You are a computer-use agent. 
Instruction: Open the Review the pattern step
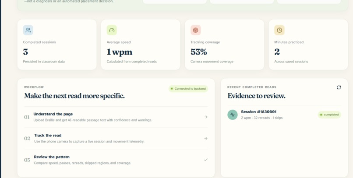(116, 160)
